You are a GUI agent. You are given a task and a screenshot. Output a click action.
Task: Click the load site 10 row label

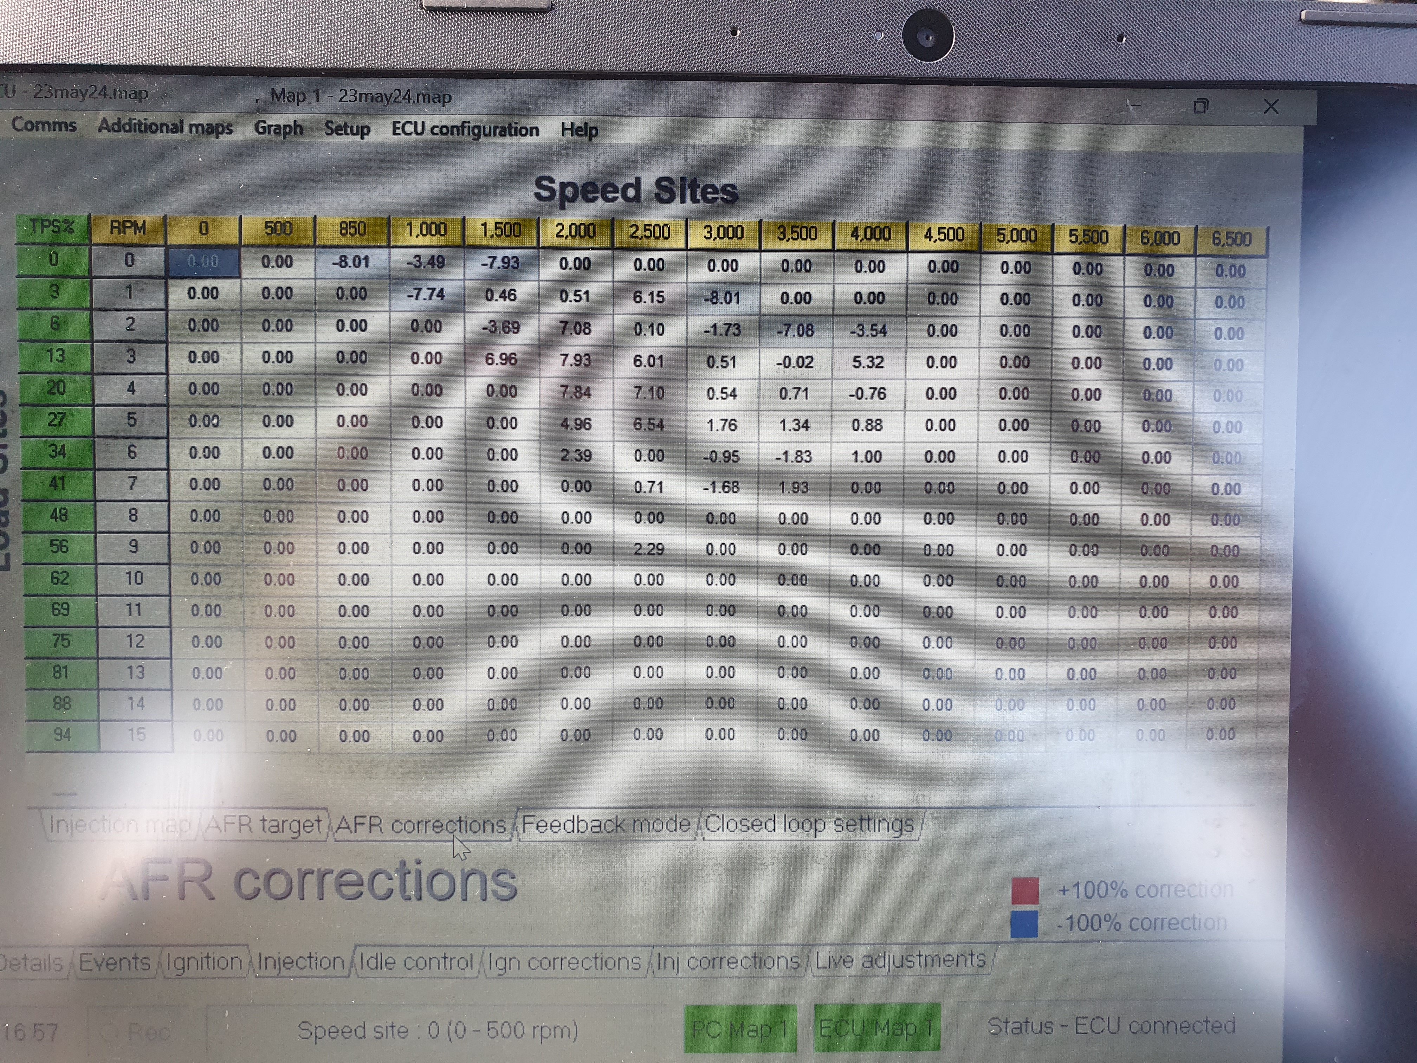click(133, 579)
